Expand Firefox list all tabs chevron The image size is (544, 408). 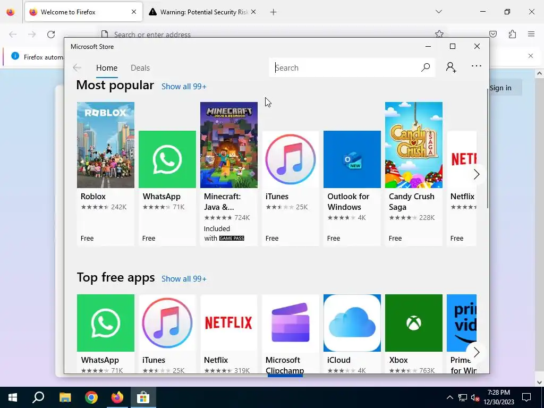pos(438,12)
